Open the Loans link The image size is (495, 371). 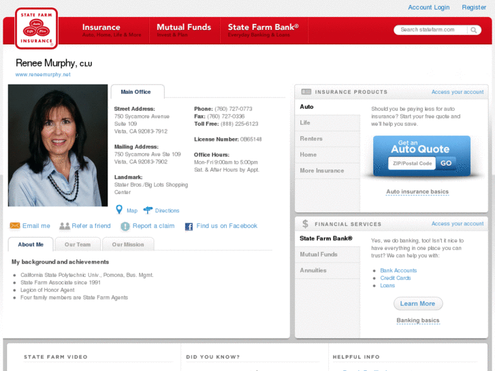387,285
